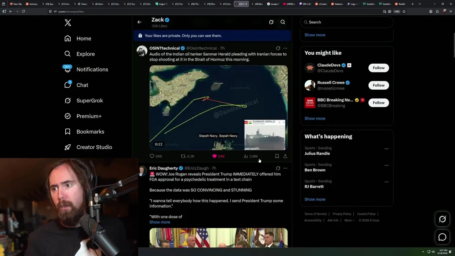Click Grok icon on Eric Daugherty post
Viewport: 455px width, 256px height.
(x=278, y=168)
